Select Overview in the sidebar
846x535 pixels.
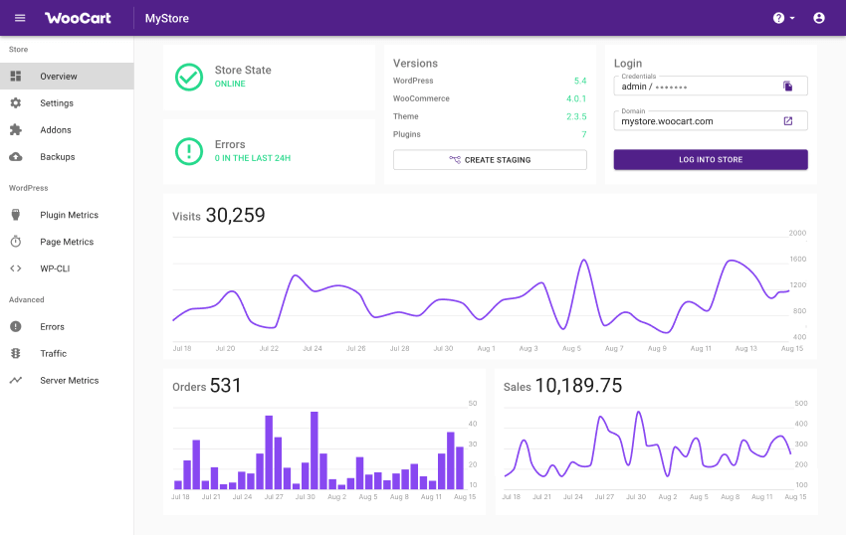point(67,76)
